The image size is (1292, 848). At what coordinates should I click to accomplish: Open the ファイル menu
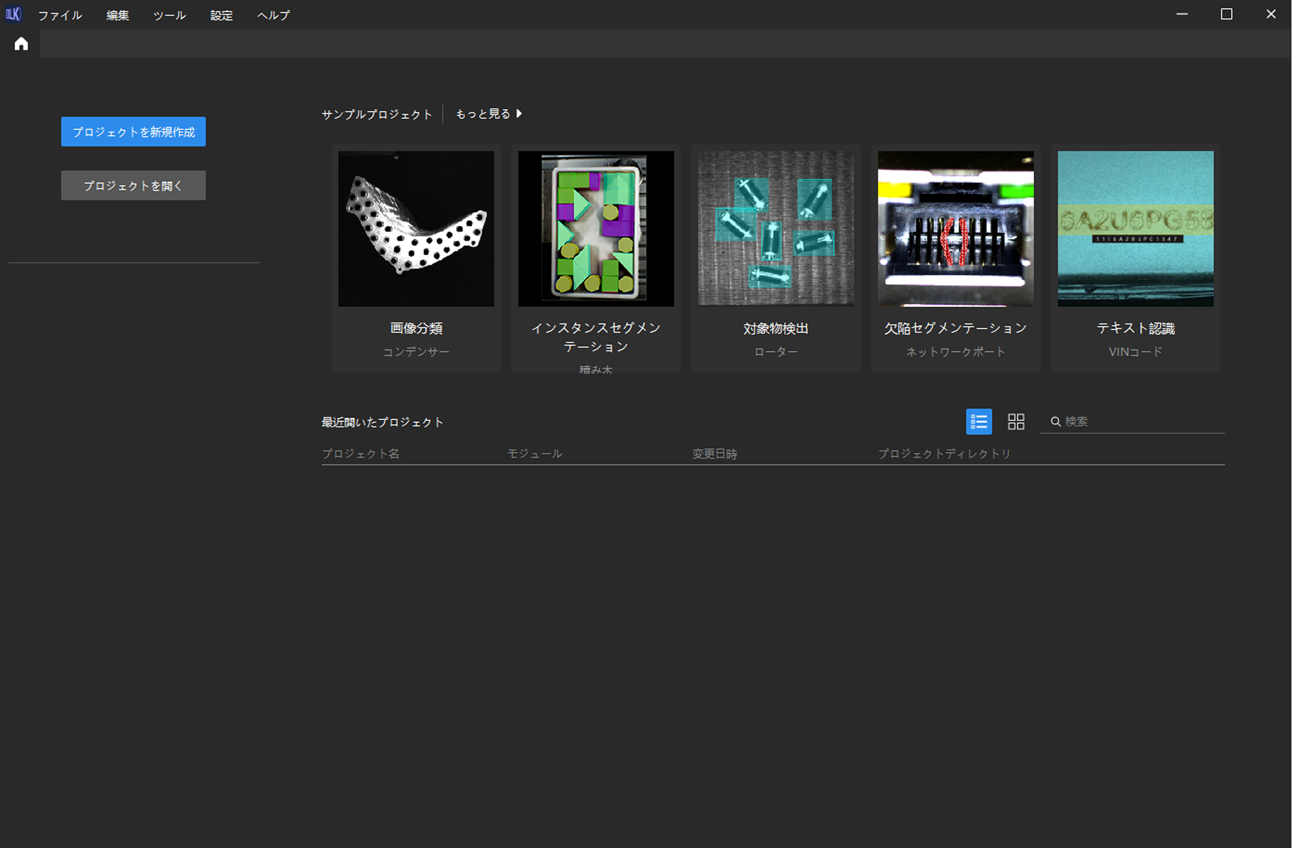tap(60, 15)
